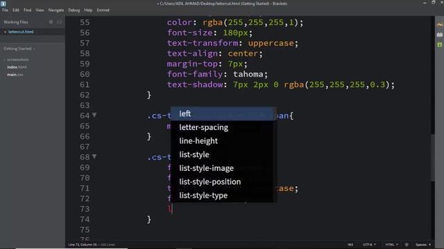Image resolution: width=444 pixels, height=249 pixels.
Task: Open the Emmet menu
Action: click(103, 10)
